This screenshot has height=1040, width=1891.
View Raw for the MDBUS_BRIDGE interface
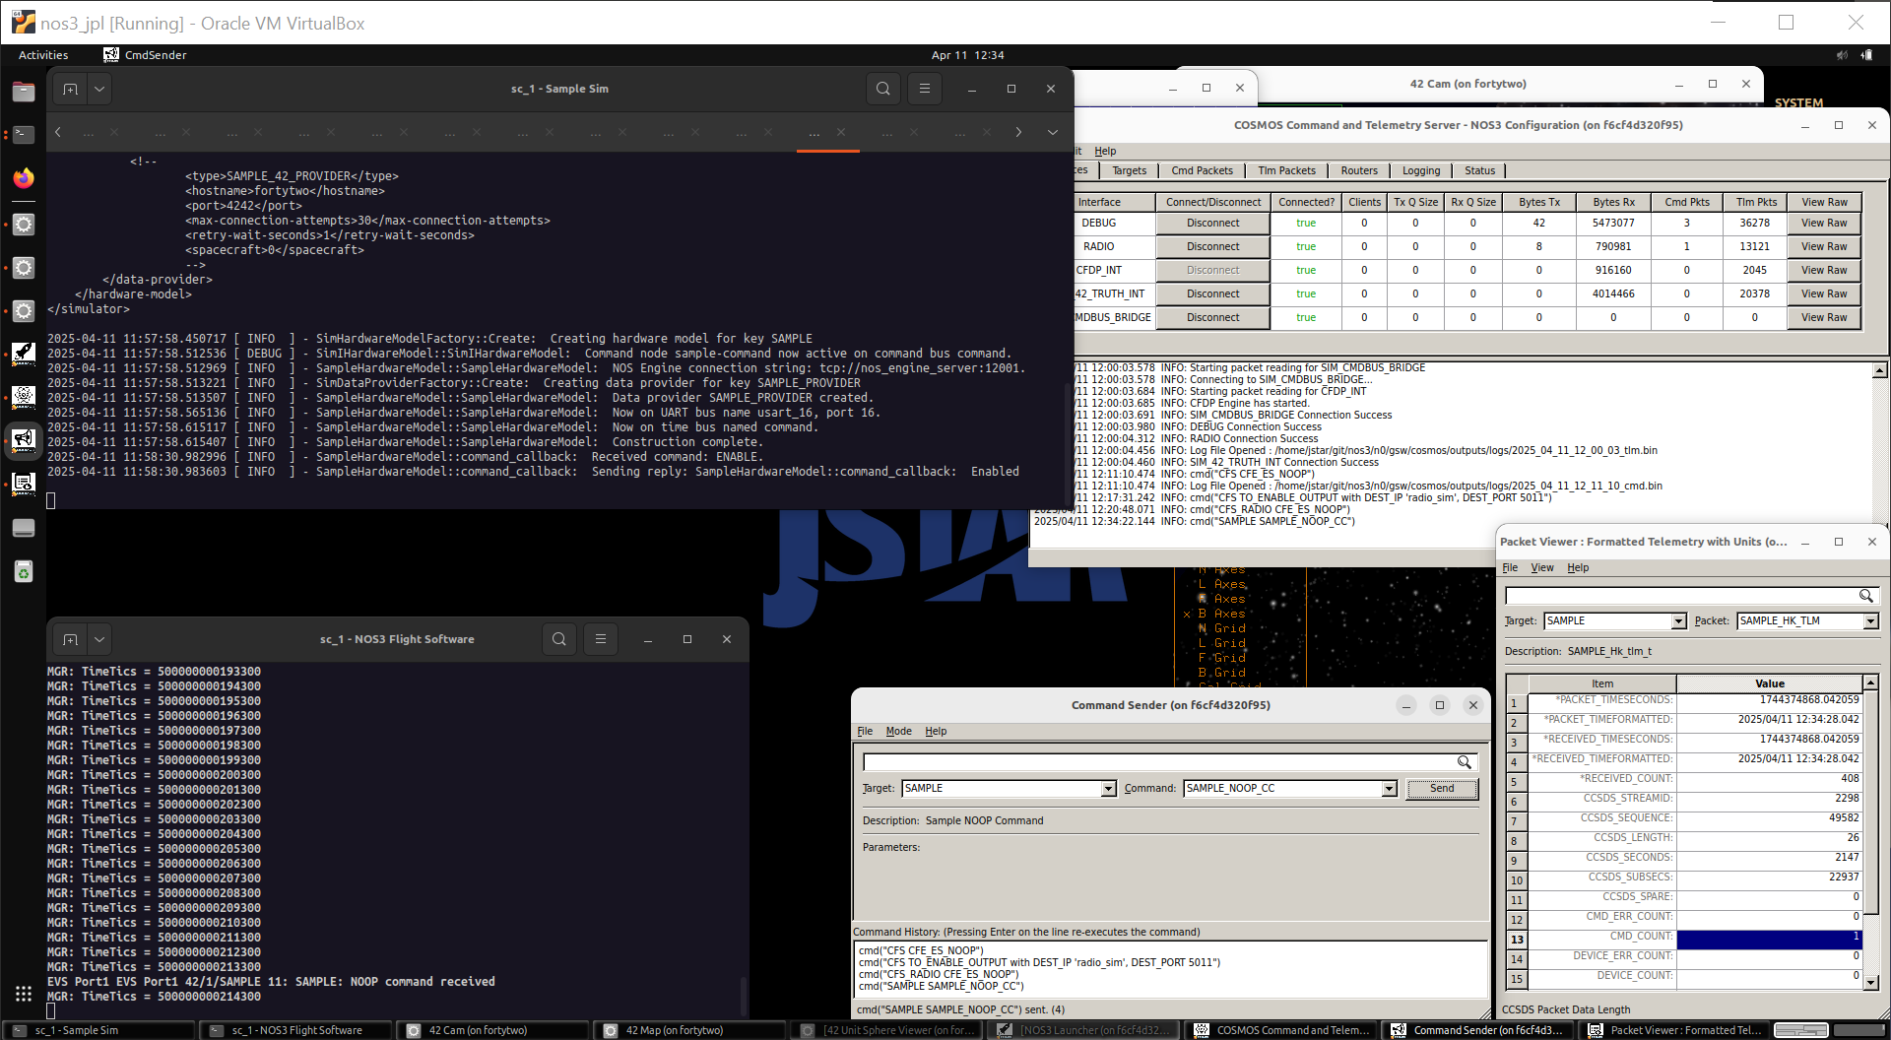pyautogui.click(x=1824, y=318)
